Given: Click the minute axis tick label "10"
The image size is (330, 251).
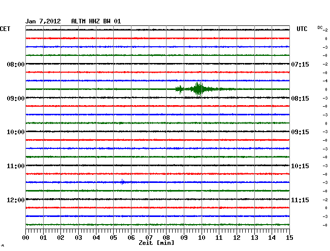Looking at the screenshot, I should 202,238.
